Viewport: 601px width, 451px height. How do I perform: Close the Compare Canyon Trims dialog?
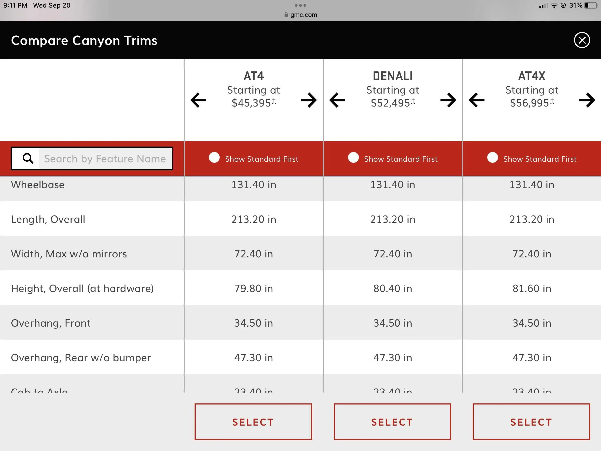(x=582, y=40)
